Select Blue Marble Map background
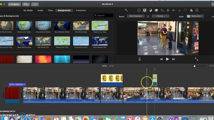 [x=24, y=41]
